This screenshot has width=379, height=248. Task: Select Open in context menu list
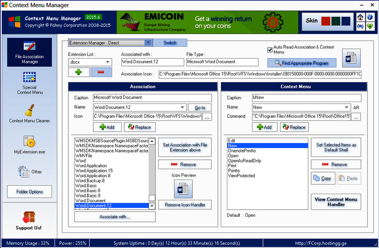[268, 156]
